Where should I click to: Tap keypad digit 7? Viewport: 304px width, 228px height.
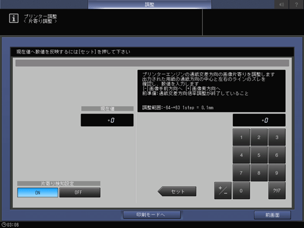point(241,173)
